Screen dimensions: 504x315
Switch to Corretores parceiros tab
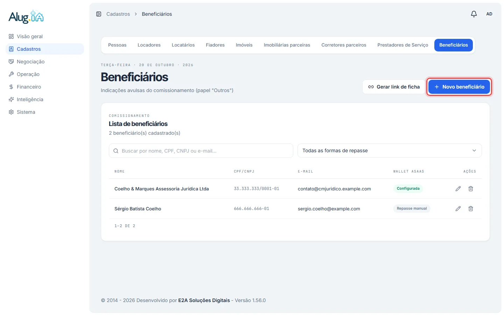(344, 45)
